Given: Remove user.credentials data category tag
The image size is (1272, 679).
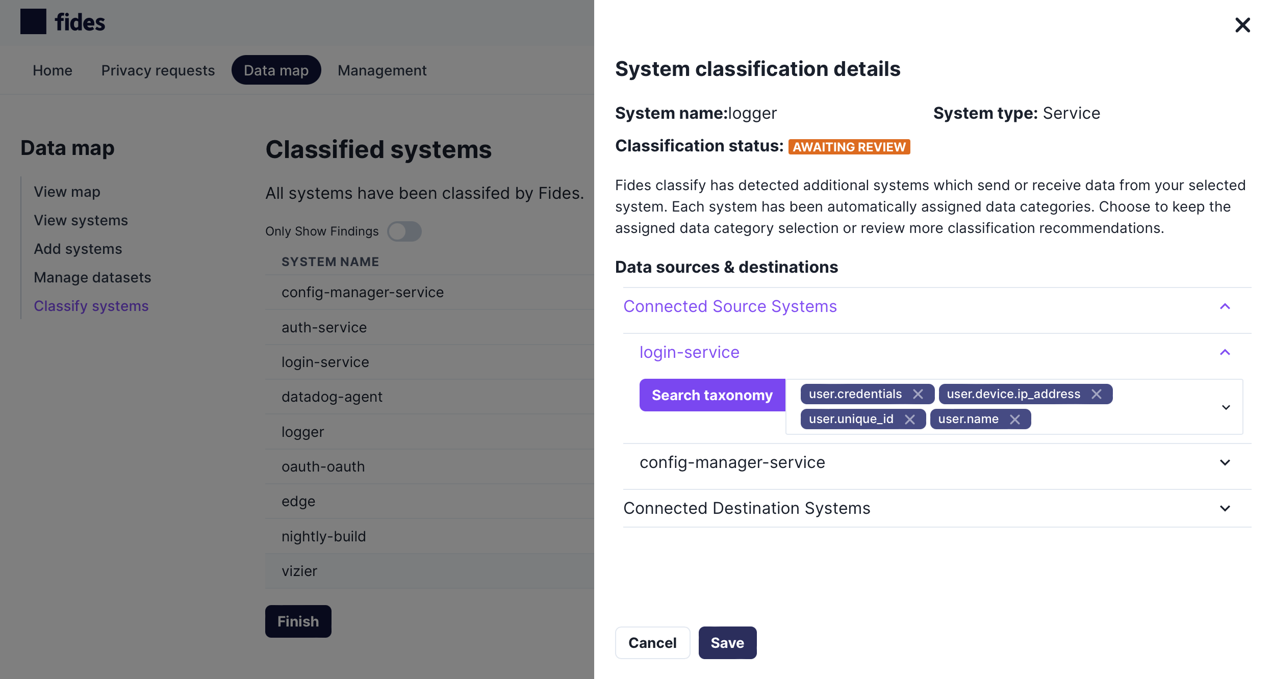Looking at the screenshot, I should (920, 394).
